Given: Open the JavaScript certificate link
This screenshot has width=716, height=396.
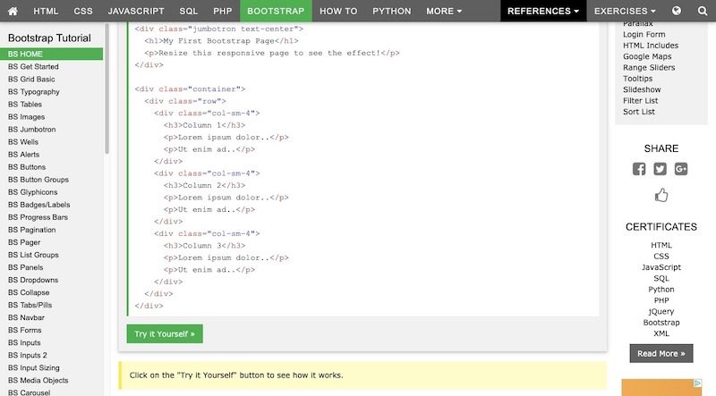Looking at the screenshot, I should (x=661, y=267).
